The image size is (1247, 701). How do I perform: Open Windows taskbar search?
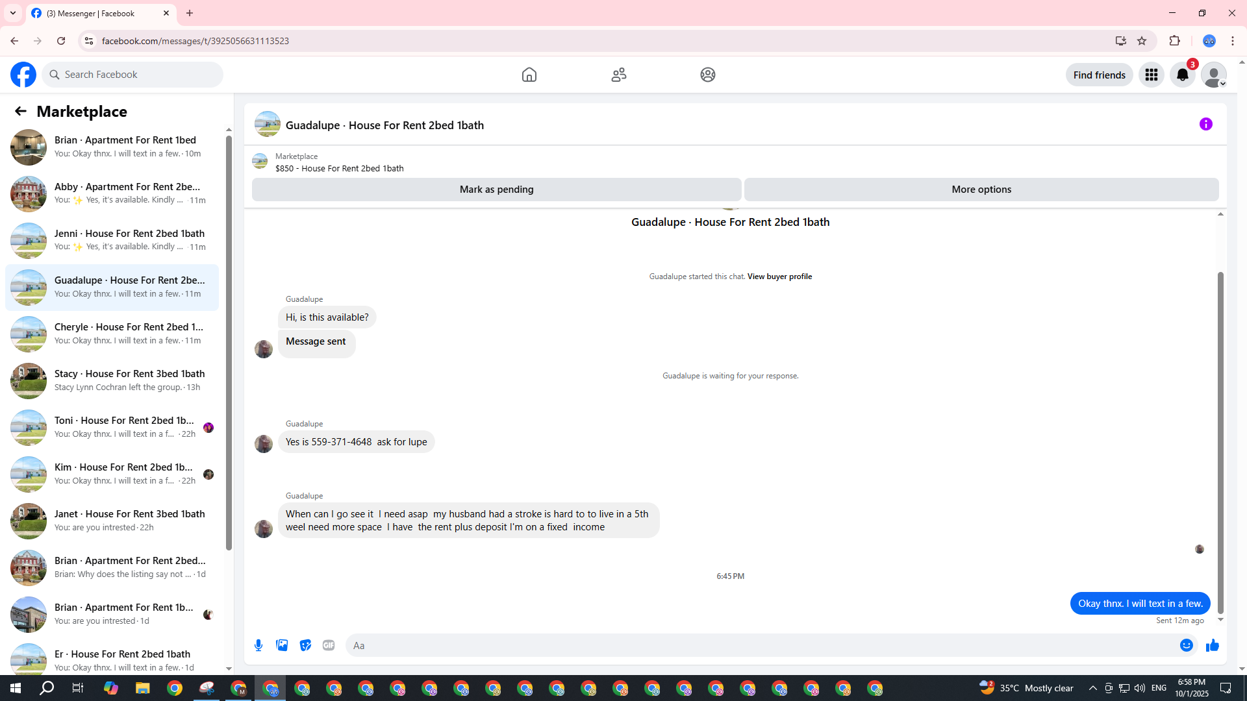(47, 688)
